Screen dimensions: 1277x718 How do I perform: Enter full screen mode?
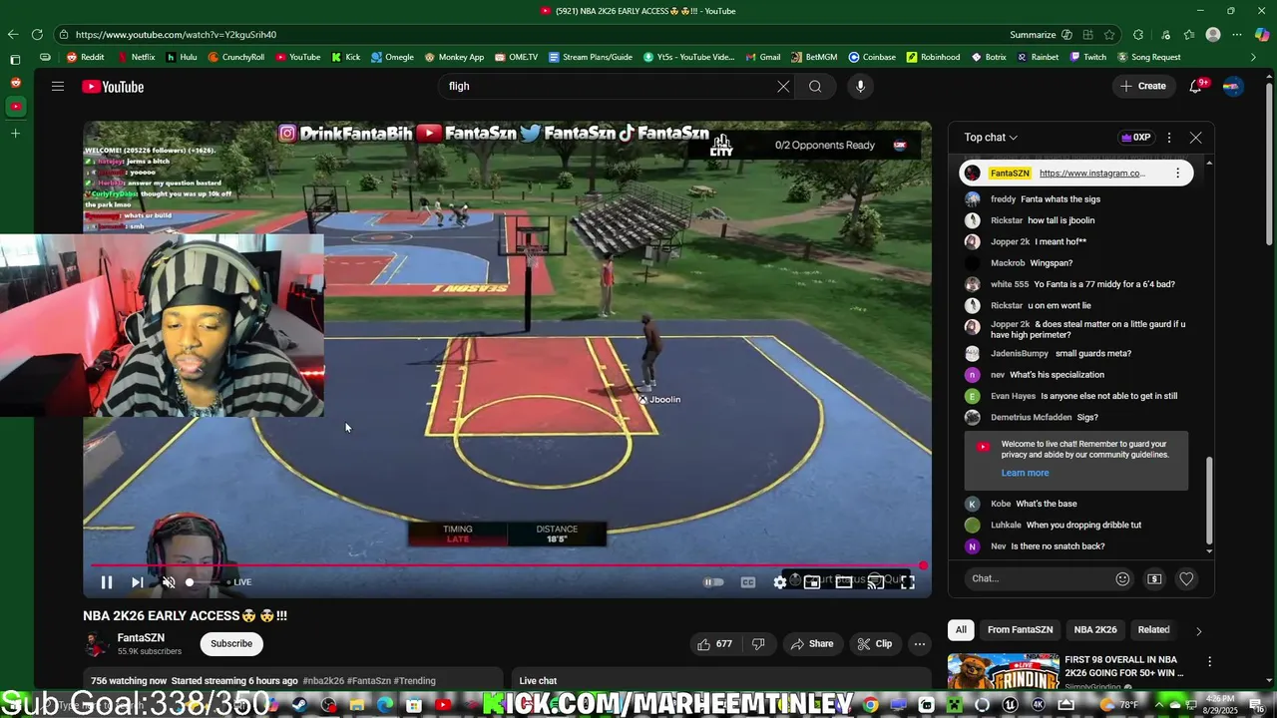pyautogui.click(x=908, y=582)
